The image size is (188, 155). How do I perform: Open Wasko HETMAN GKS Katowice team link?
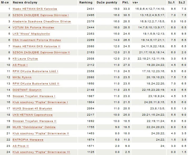[35, 9]
